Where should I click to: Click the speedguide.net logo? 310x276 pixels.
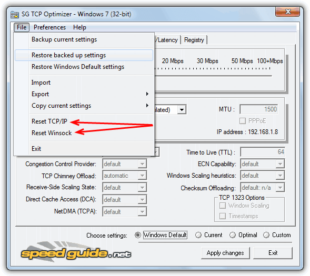coord(76,252)
